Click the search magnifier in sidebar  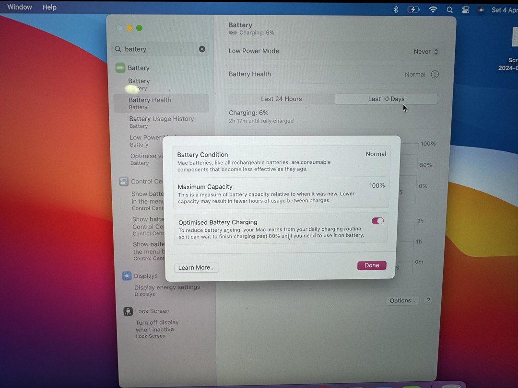click(x=118, y=49)
